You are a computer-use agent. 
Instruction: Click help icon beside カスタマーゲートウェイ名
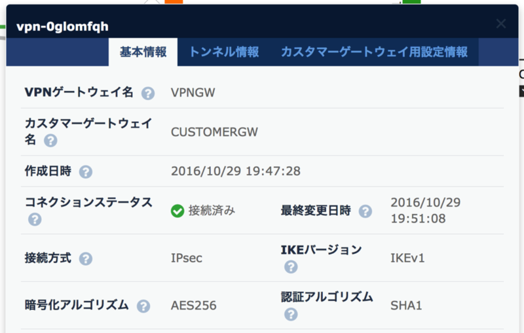[x=50, y=141]
